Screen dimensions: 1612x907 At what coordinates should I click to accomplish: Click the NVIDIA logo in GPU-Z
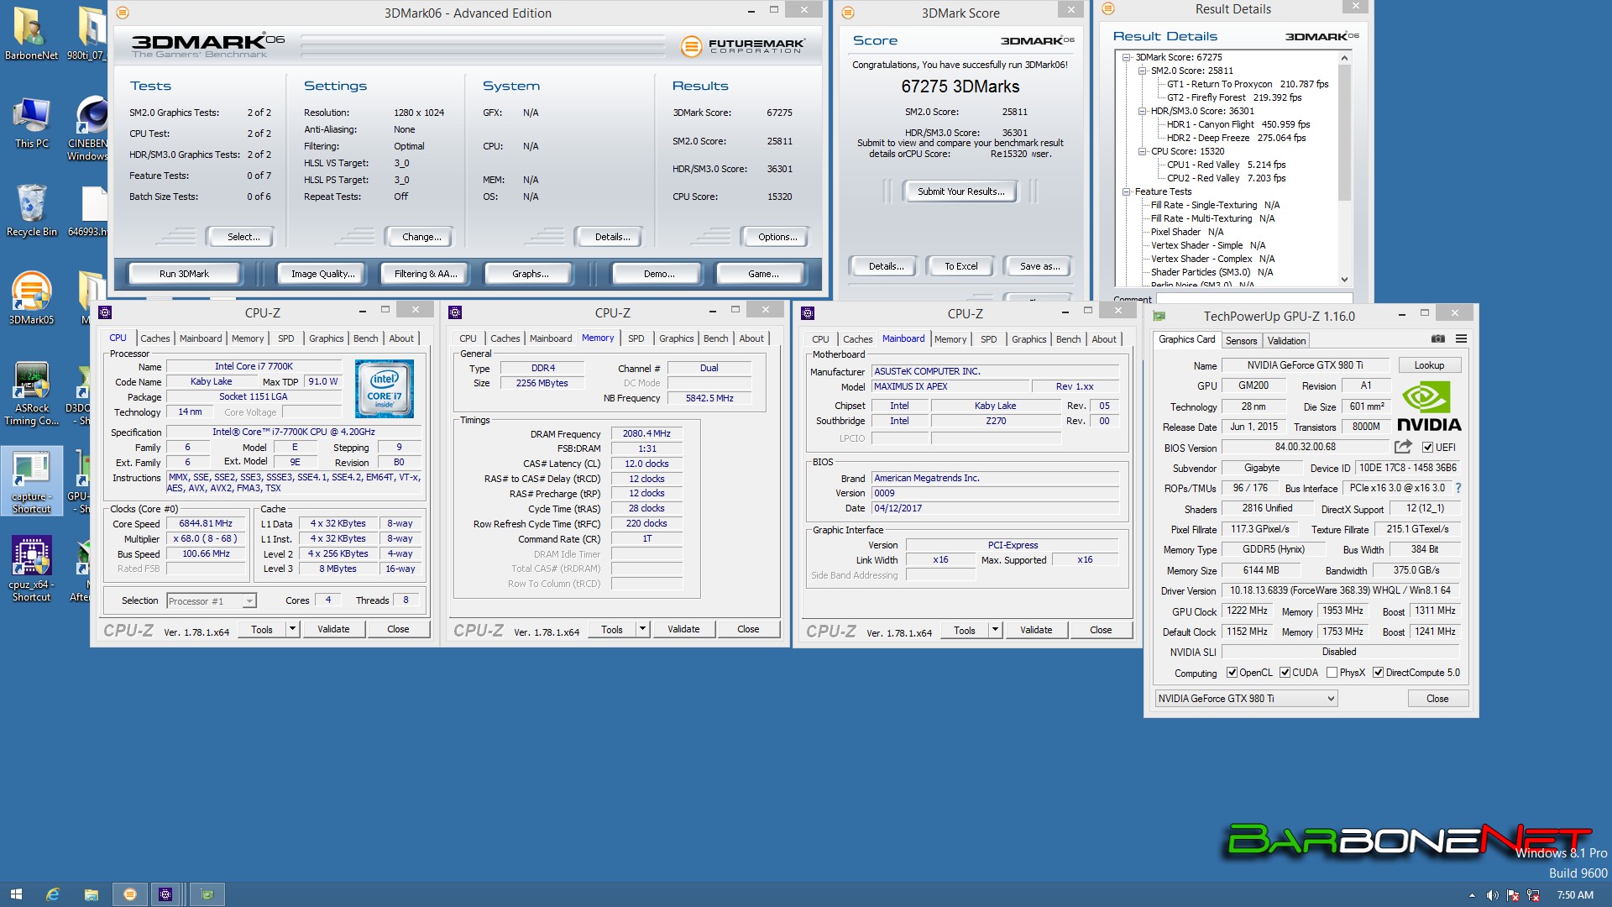coord(1429,407)
